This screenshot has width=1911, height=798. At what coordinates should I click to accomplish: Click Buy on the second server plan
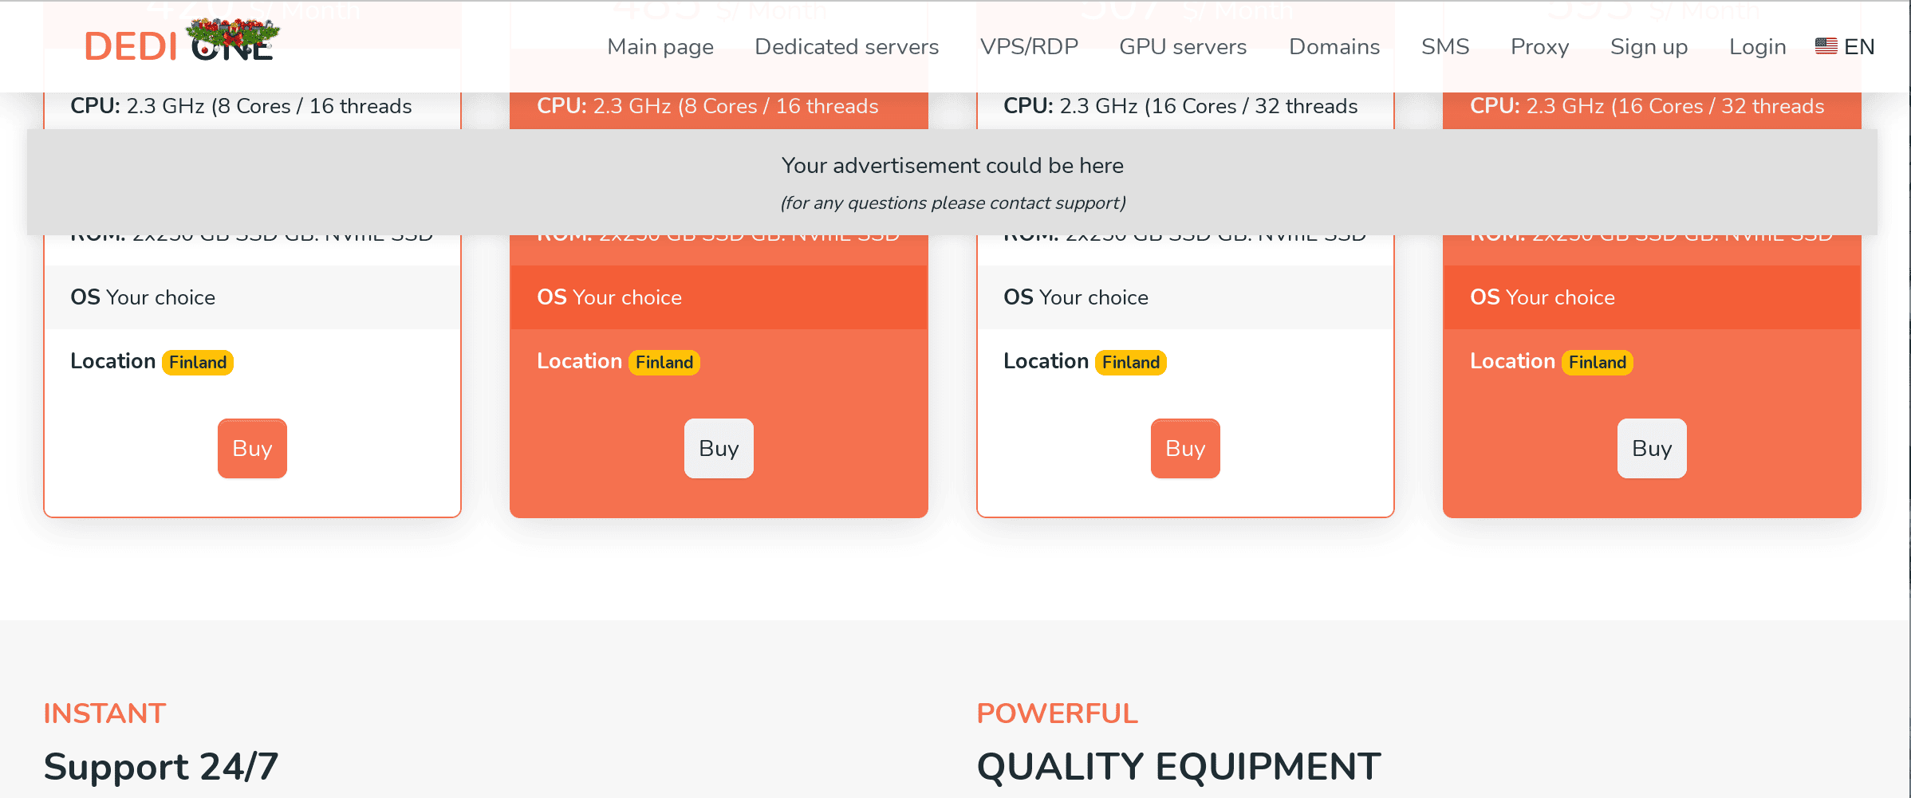(718, 448)
